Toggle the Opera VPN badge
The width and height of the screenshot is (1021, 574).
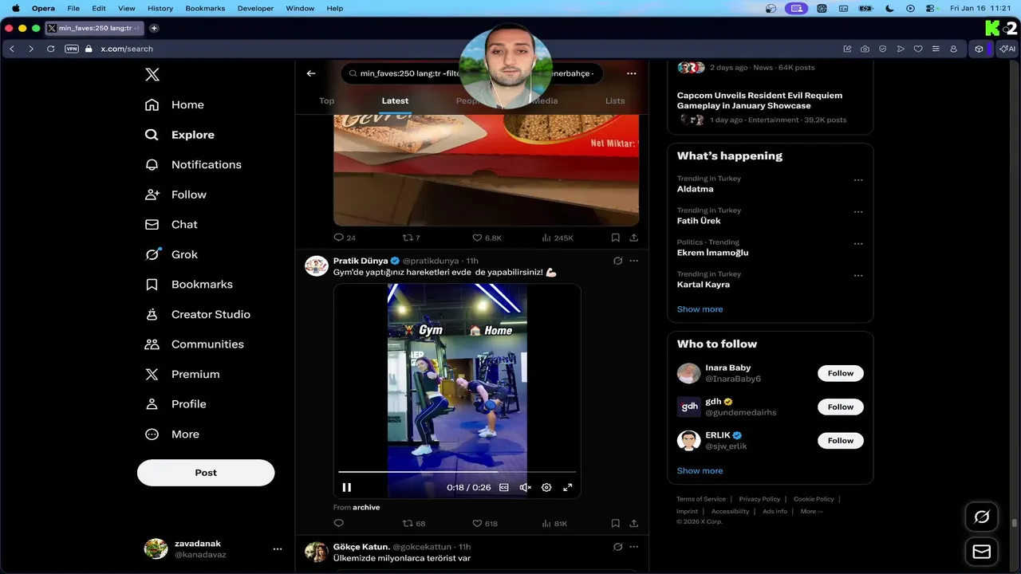coord(72,49)
